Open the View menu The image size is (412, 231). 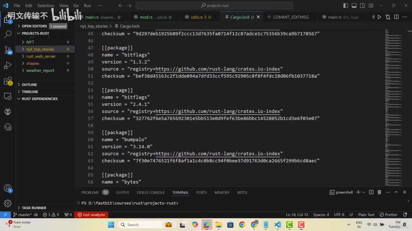pyautogui.click(x=64, y=5)
